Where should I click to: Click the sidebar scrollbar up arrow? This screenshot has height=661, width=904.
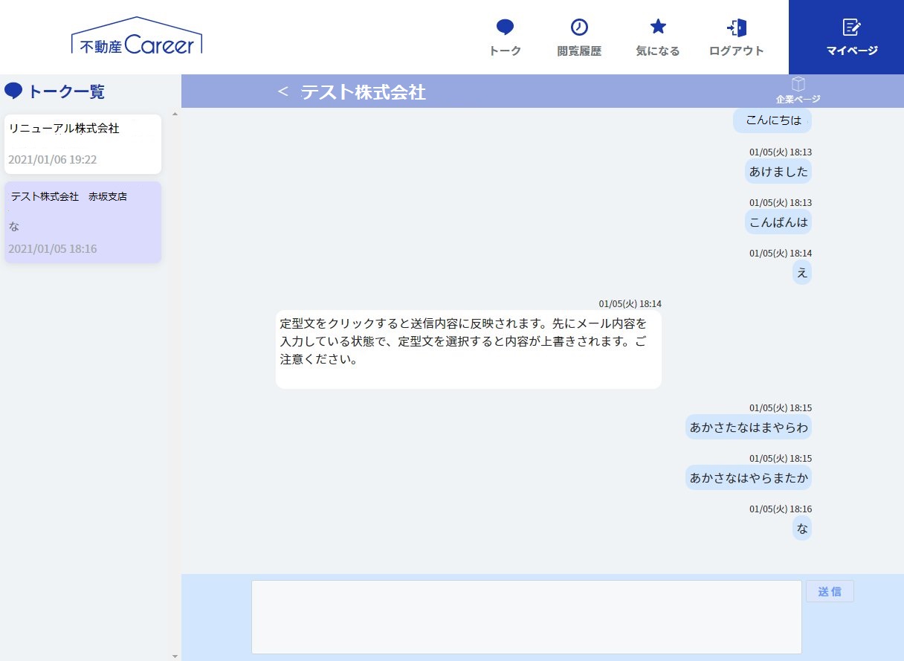click(174, 114)
